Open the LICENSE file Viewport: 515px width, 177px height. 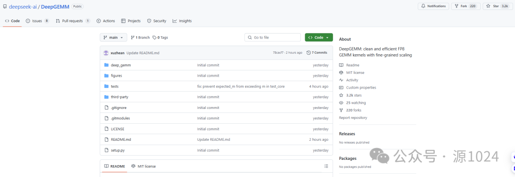[118, 129]
